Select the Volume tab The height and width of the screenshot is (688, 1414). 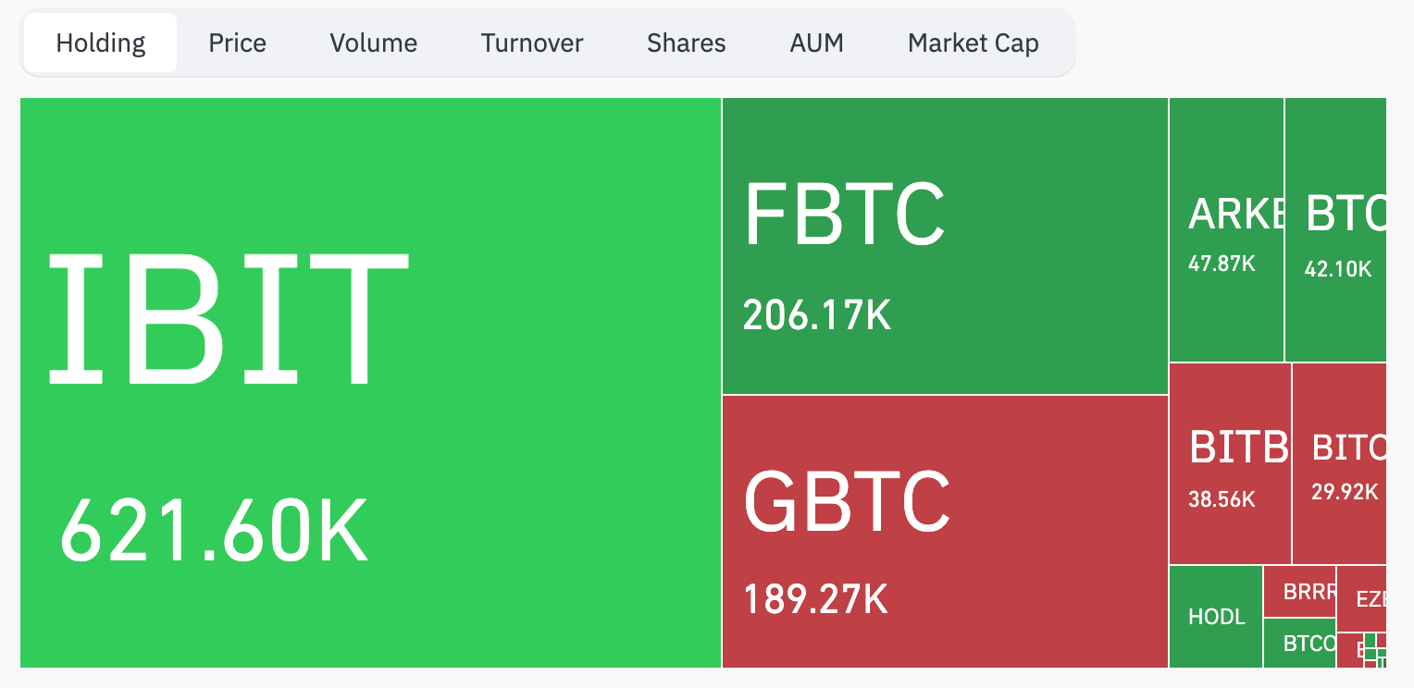pyautogui.click(x=373, y=43)
